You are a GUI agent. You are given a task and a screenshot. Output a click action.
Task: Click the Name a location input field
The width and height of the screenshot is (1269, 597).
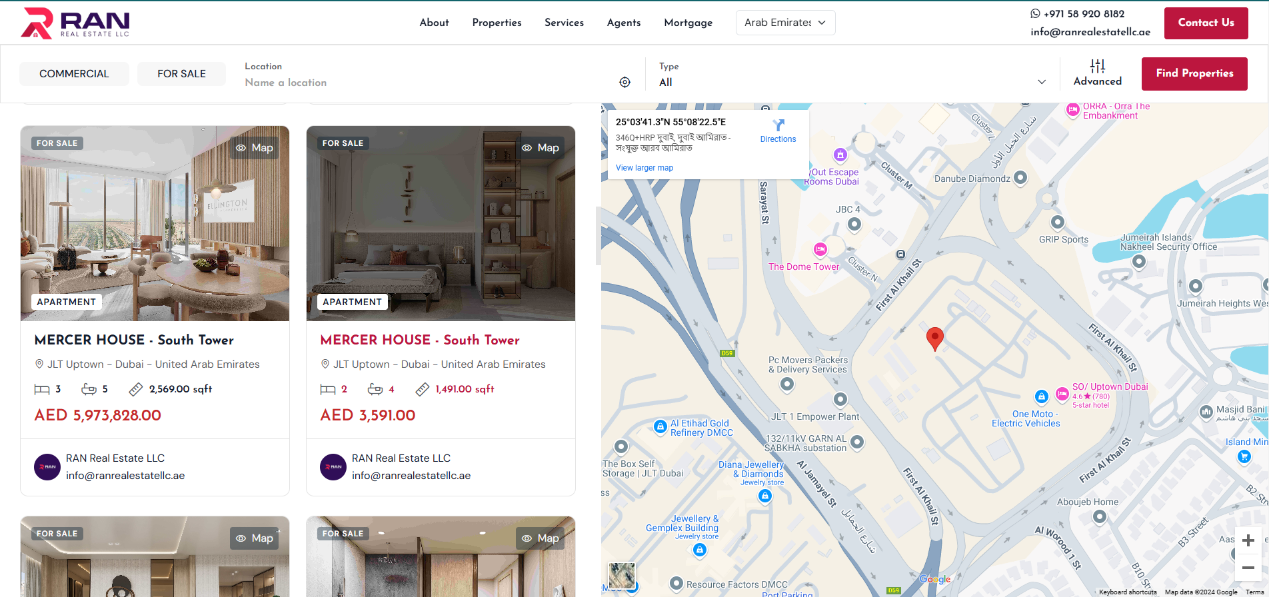pos(427,83)
